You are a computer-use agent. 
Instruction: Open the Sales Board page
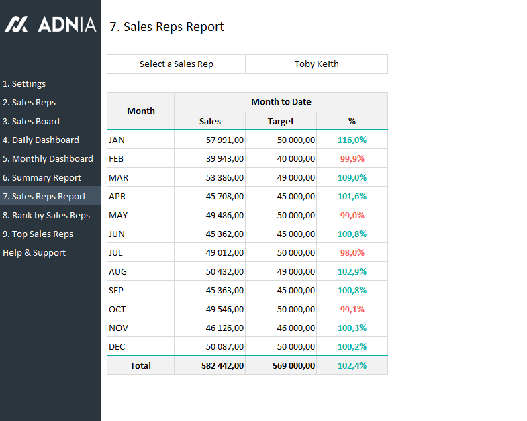point(31,122)
